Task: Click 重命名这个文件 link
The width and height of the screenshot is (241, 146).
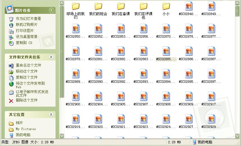Action: (28, 65)
